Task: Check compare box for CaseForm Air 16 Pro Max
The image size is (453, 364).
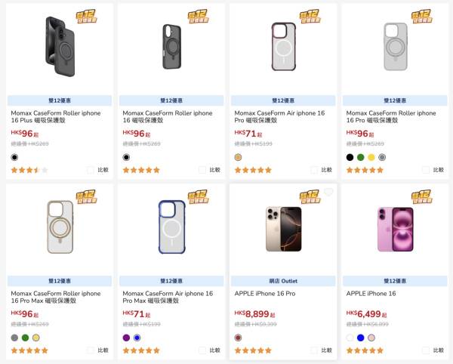Action: point(202,350)
